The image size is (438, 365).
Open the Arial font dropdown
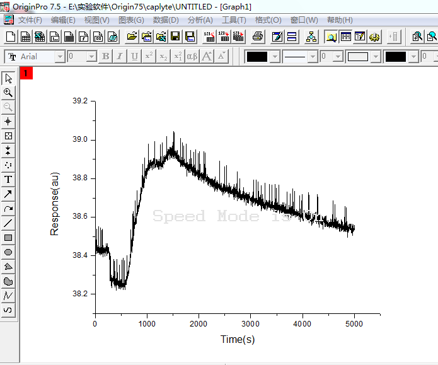coord(60,57)
